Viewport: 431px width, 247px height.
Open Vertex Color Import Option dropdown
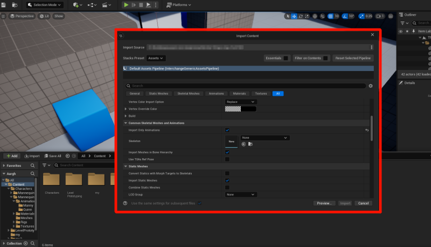[x=240, y=102]
